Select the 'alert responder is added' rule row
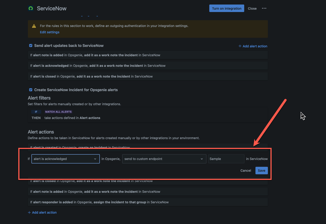The image size is (326, 224). [x=148, y=202]
